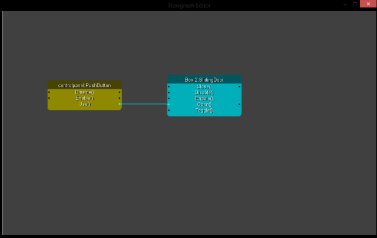Click Close() entry in the SlidingDoor node
The width and height of the screenshot is (377, 238).
click(204, 86)
